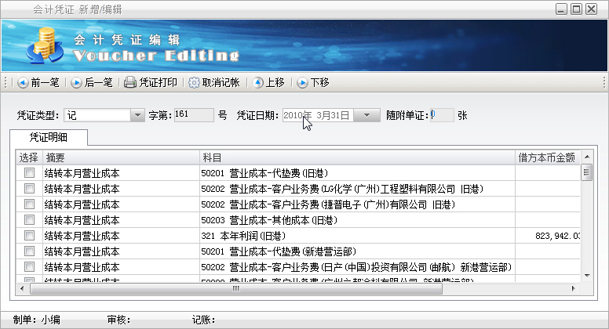The image size is (609, 329).
Task: Click the 取消记账 gear icon
Action: [194, 82]
